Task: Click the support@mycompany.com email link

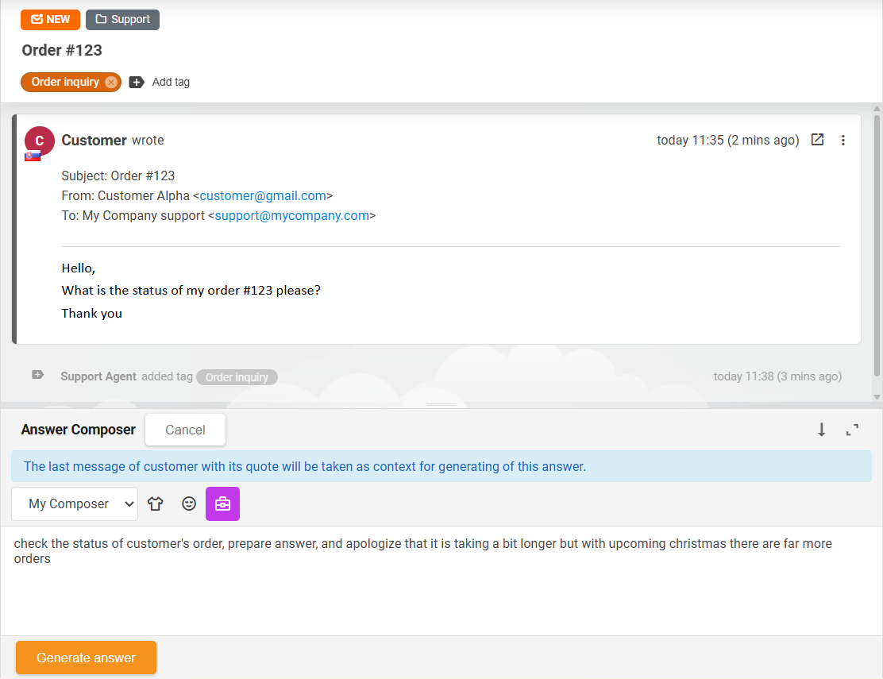Action: (291, 215)
